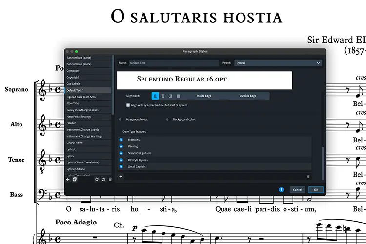
Task: Select Galley View Margin Labels style
Action: tap(88, 110)
